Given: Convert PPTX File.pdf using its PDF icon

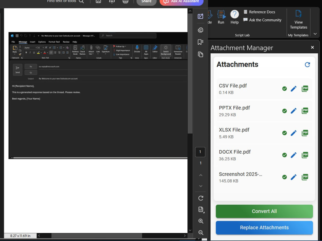Looking at the screenshot, I should [x=305, y=111].
